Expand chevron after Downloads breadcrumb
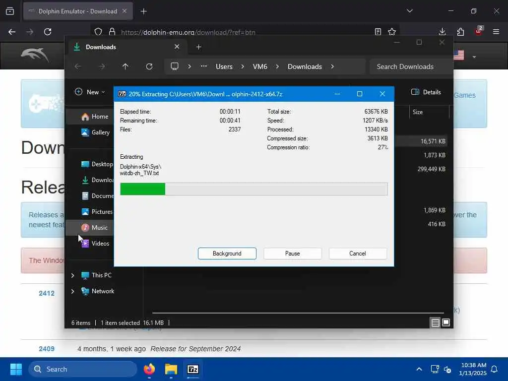508x381 pixels. tap(332, 66)
